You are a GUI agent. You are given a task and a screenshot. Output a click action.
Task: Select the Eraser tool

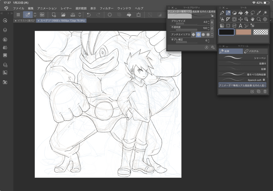click(246, 13)
